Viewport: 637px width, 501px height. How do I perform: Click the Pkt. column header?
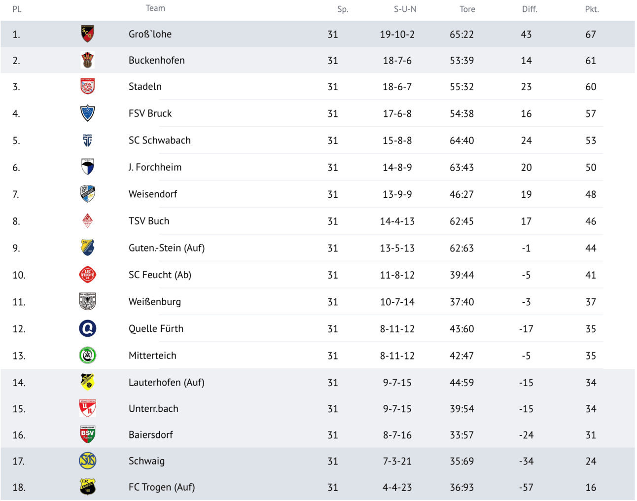click(x=591, y=9)
